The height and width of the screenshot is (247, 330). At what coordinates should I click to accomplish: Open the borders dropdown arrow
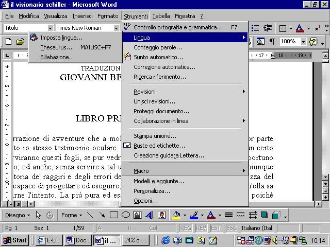[x=291, y=28]
